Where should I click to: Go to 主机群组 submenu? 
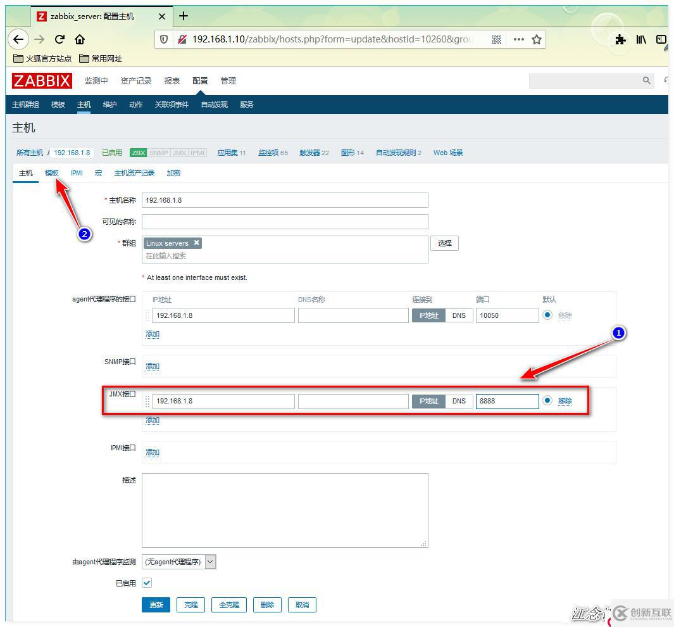[x=25, y=104]
